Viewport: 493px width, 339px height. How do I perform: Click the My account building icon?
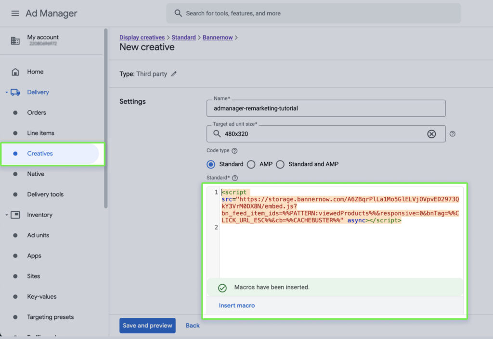click(15, 40)
